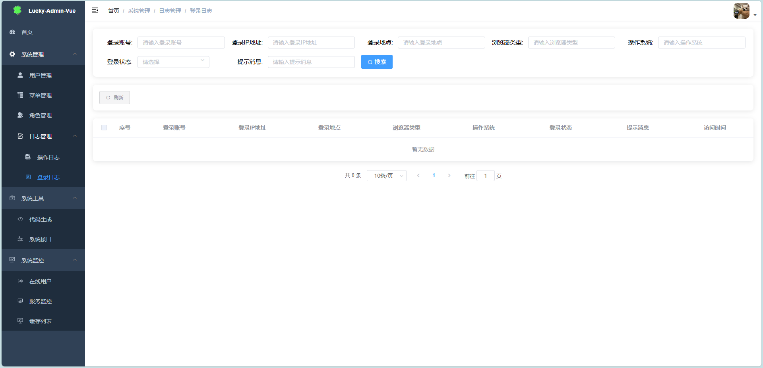Click the edit icon beside 日志管理
Screen dimensions: 763x368
tap(20, 136)
